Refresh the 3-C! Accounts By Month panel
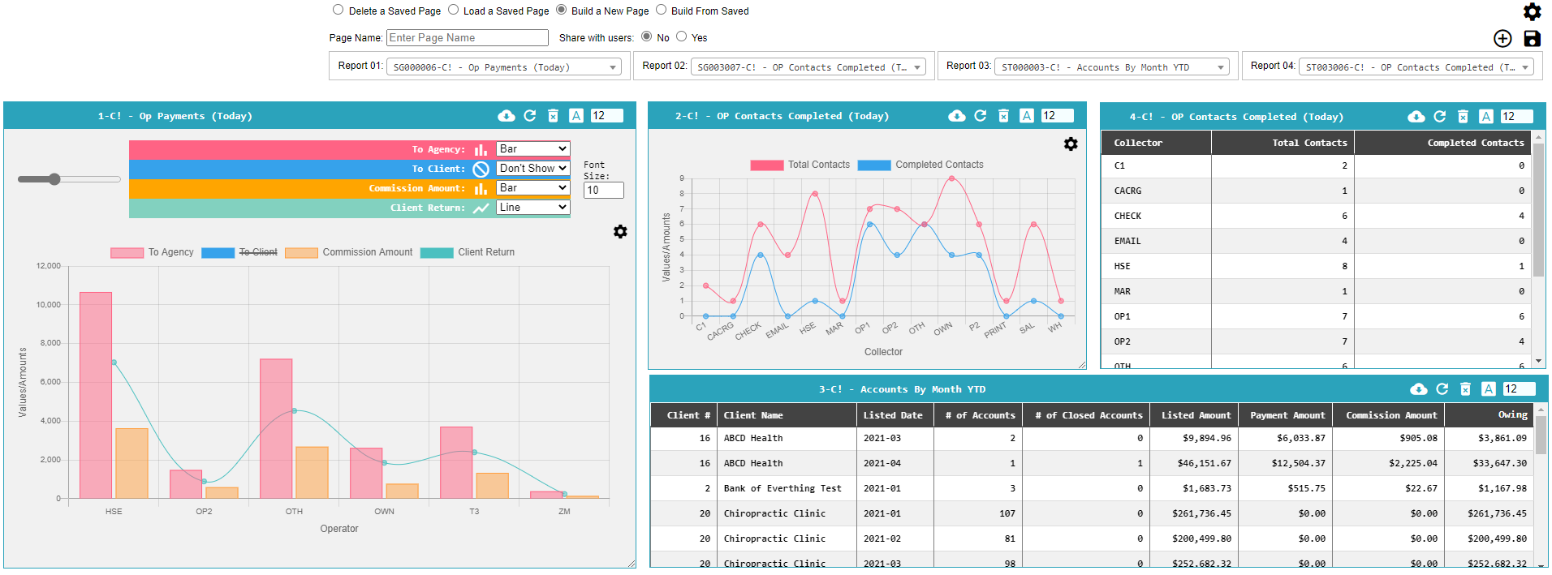This screenshot has width=1552, height=575. [1442, 389]
